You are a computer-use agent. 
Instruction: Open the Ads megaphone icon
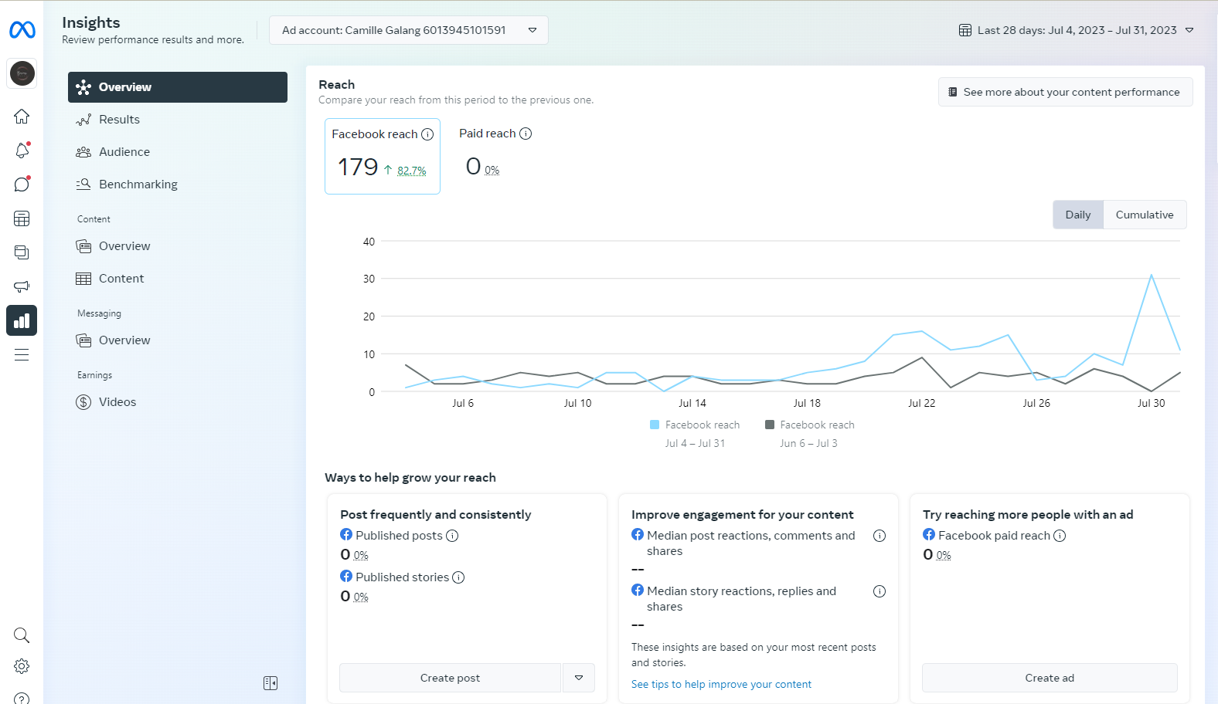click(22, 286)
